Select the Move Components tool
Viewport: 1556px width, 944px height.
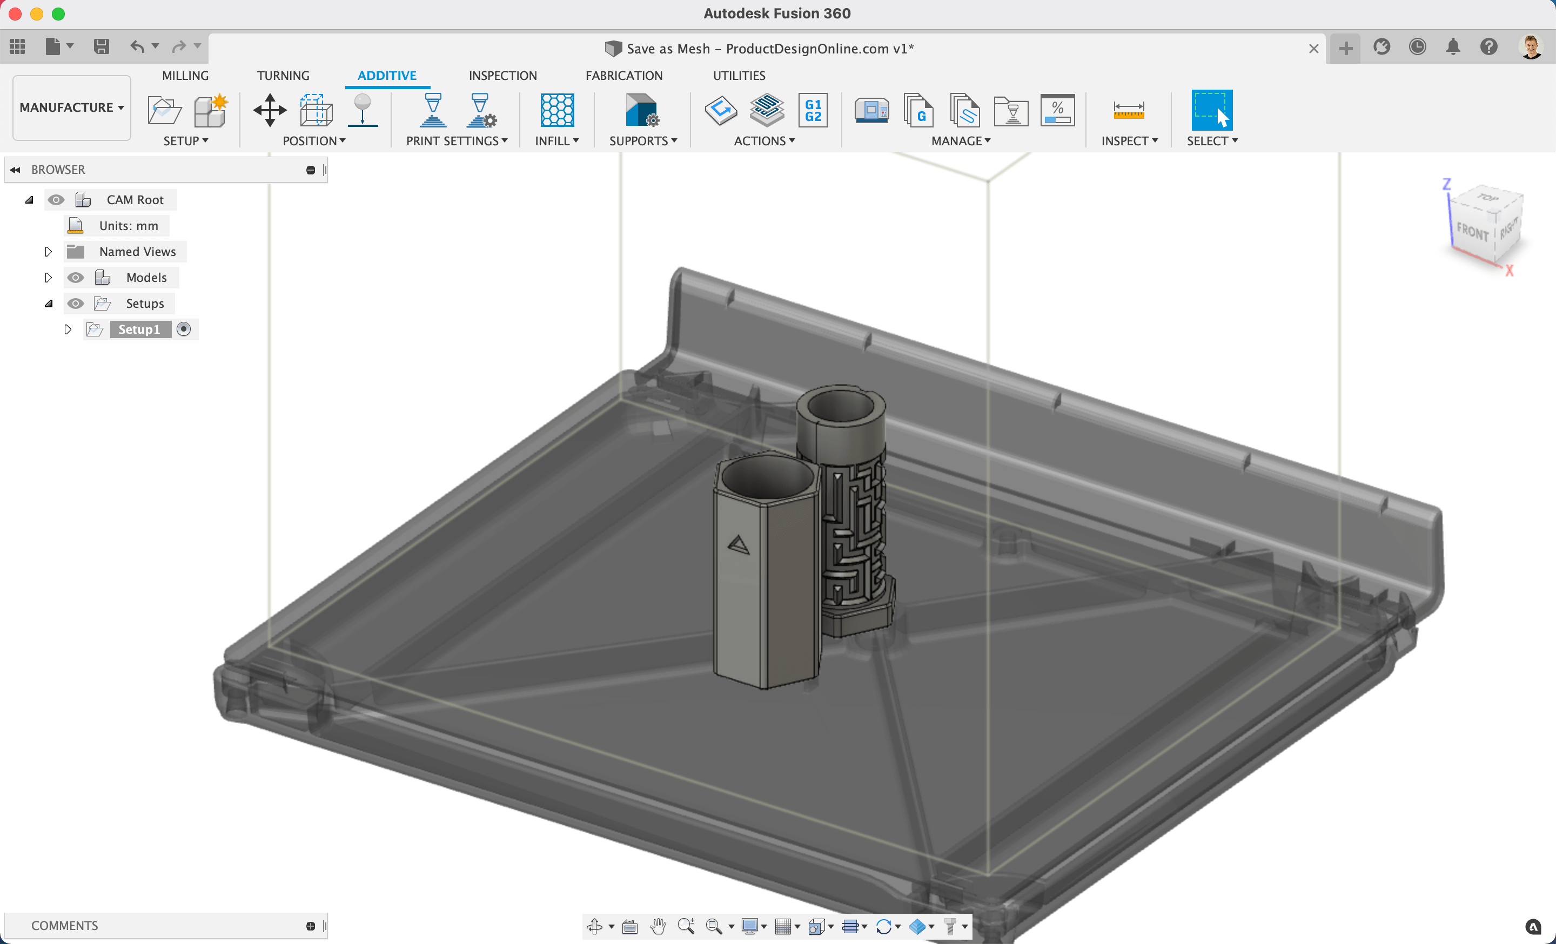coord(270,110)
